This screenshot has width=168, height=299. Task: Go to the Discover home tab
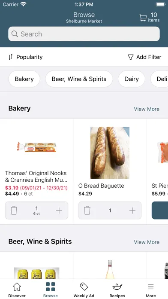[17, 290]
